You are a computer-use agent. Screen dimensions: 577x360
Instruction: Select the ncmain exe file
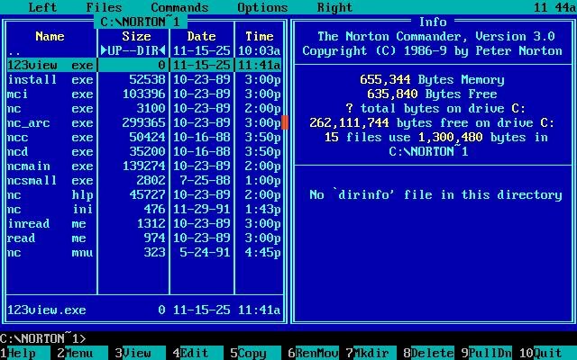pos(144,166)
